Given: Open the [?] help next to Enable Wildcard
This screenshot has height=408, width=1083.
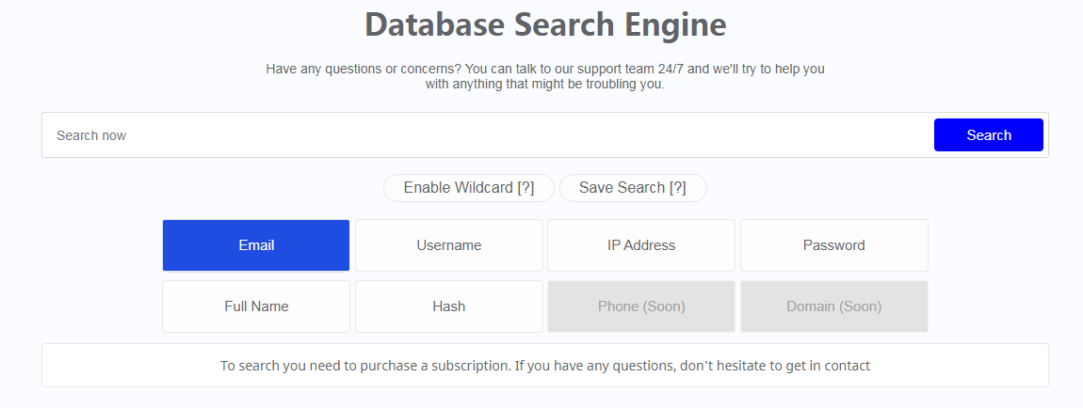Looking at the screenshot, I should (525, 188).
